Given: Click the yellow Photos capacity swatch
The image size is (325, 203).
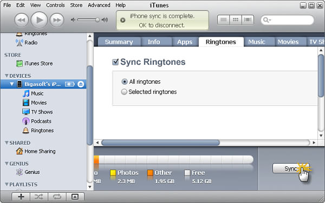Looking at the screenshot, I should click(113, 173).
